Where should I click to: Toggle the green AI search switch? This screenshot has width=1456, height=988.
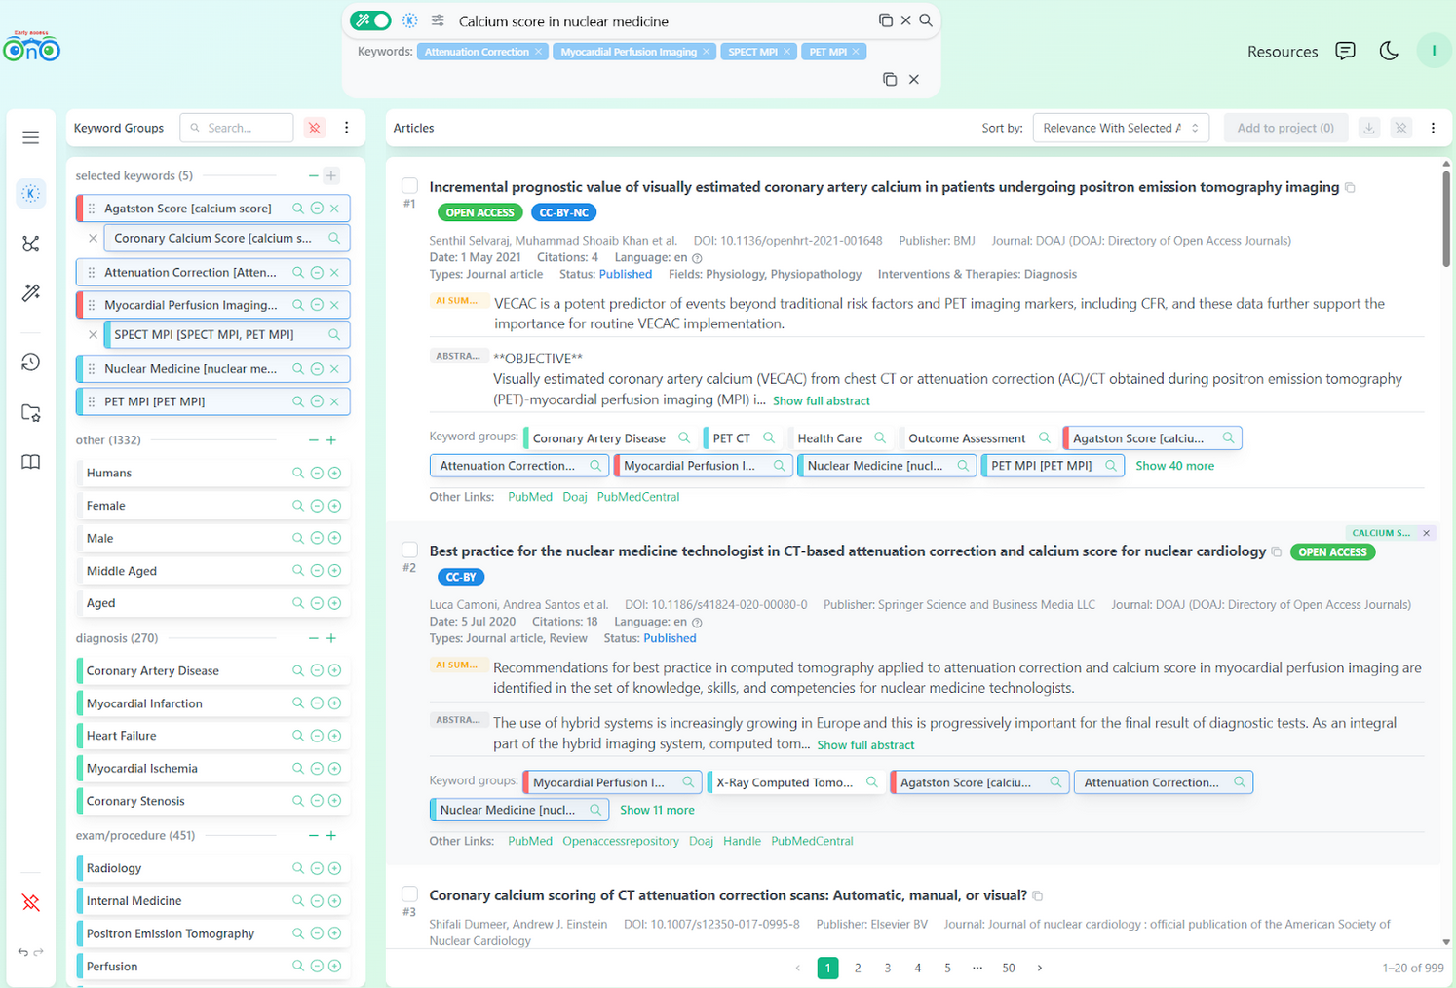coord(371,20)
